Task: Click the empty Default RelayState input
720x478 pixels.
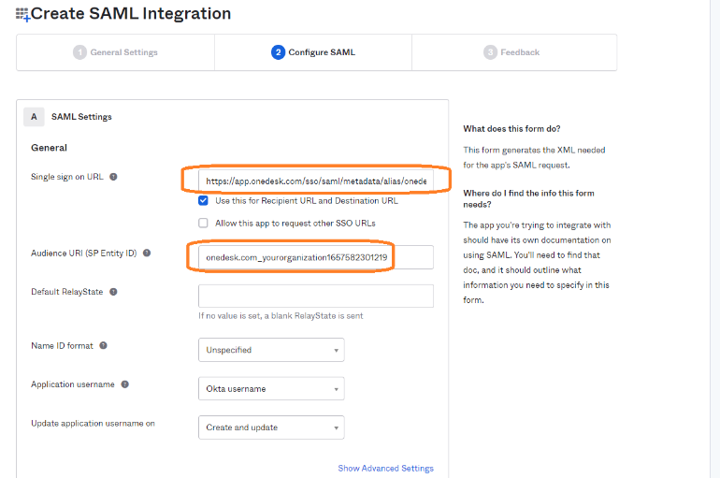Action: 315,296
